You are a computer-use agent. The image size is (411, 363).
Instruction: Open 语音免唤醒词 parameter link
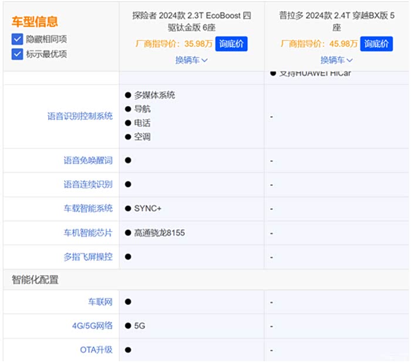point(88,160)
